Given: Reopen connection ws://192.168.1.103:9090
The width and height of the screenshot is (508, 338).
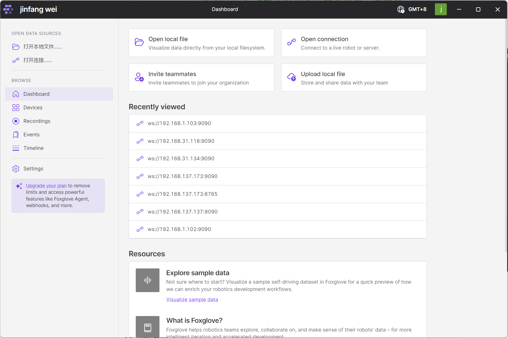Looking at the screenshot, I should click(x=179, y=123).
